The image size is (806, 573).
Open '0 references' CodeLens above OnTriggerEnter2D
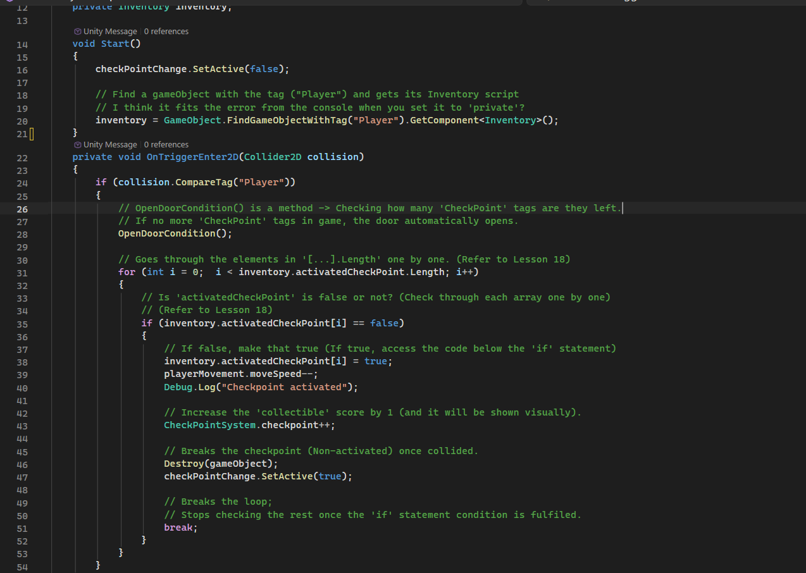(x=166, y=144)
